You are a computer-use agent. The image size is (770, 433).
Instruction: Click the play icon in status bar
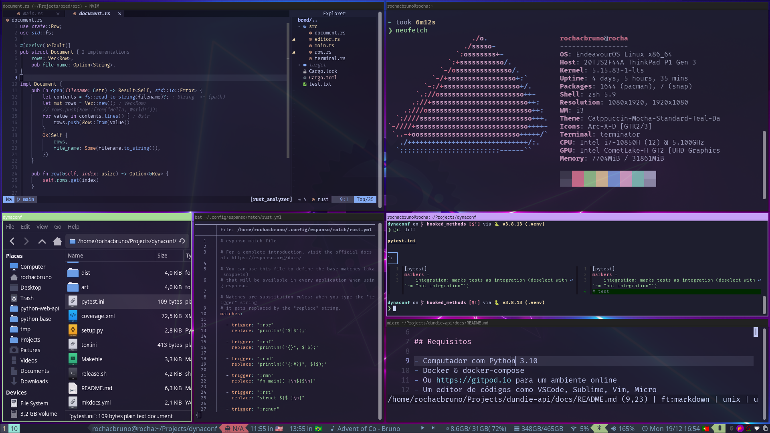(422, 428)
